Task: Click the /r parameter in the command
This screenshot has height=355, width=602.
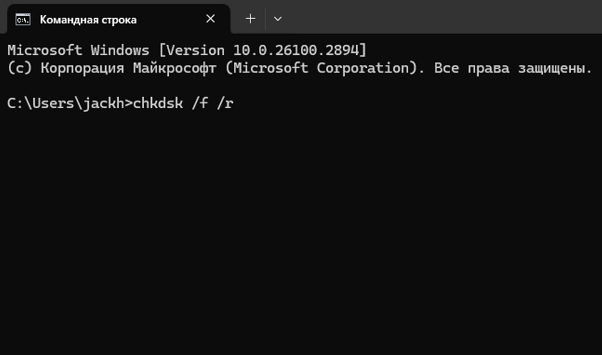Action: point(225,103)
